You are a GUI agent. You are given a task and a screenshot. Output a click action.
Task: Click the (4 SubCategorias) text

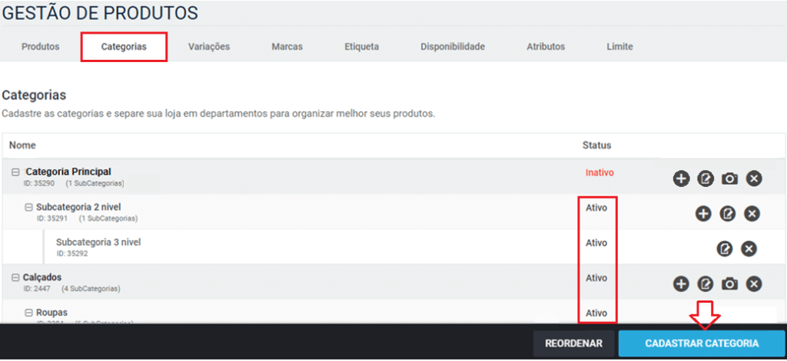tap(91, 290)
